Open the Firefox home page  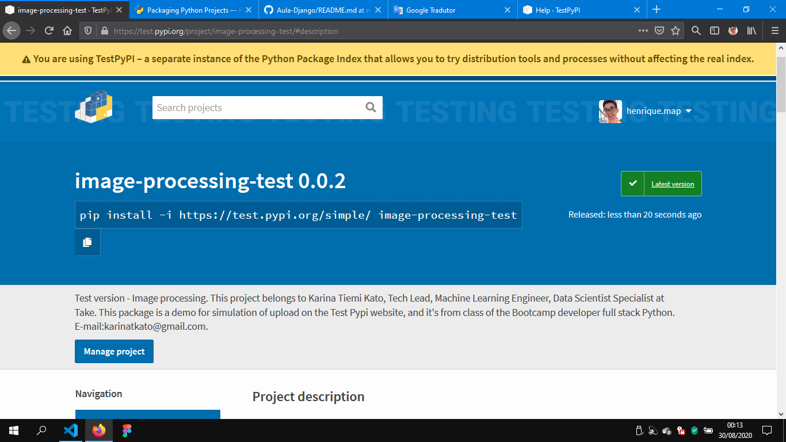(x=67, y=31)
